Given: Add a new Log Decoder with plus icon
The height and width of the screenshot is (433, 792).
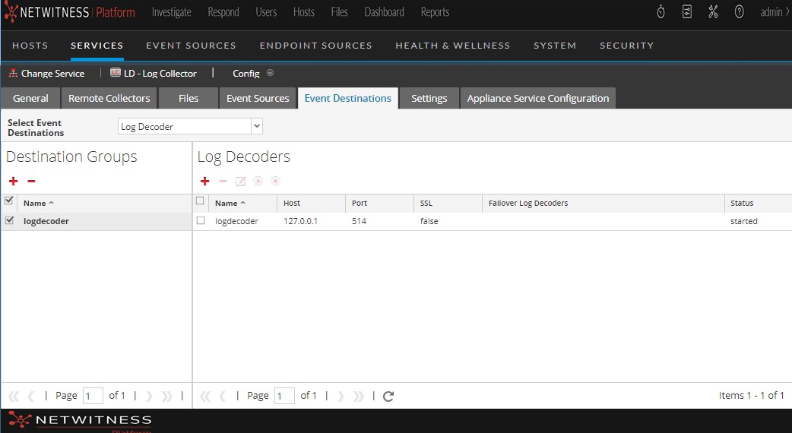Looking at the screenshot, I should point(204,182).
